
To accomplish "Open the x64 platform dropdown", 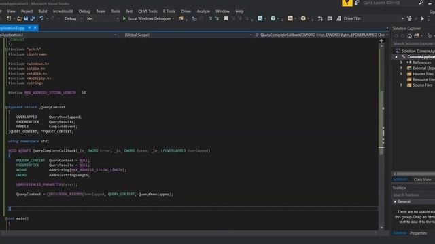I will click(102, 18).
